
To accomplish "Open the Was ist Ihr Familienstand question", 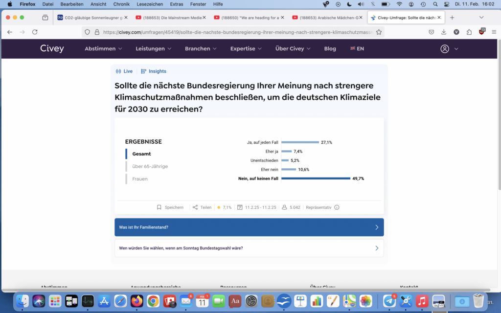I will click(249, 227).
